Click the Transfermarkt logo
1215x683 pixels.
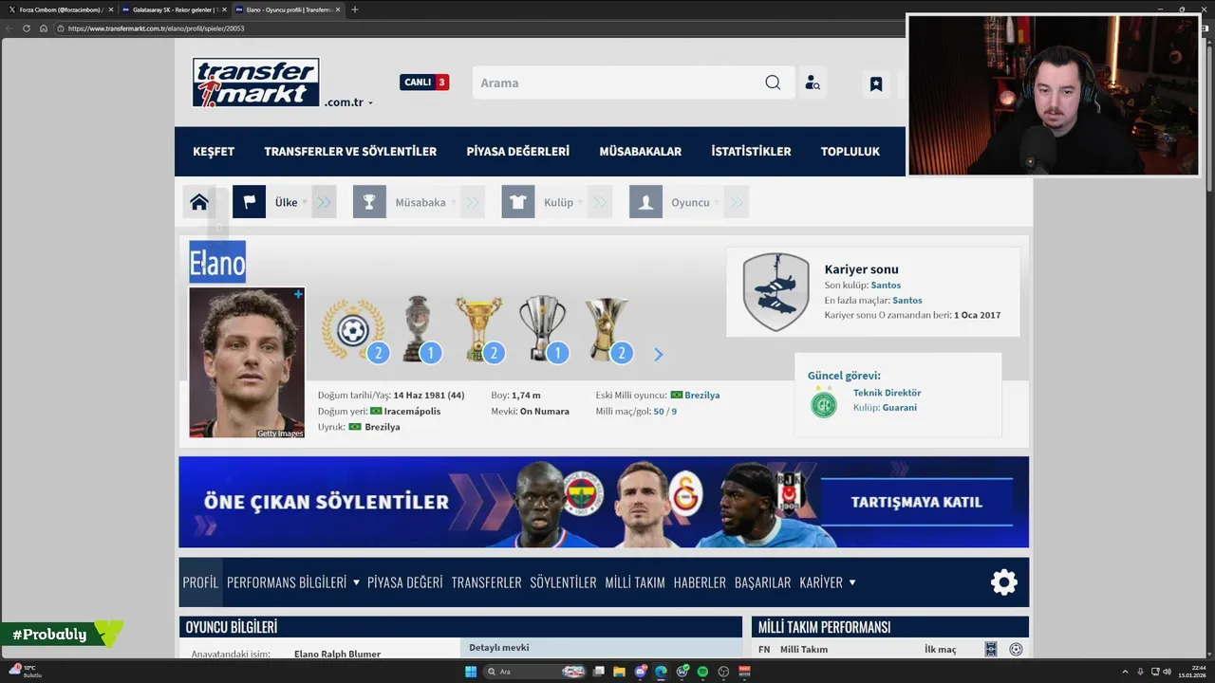[256, 83]
